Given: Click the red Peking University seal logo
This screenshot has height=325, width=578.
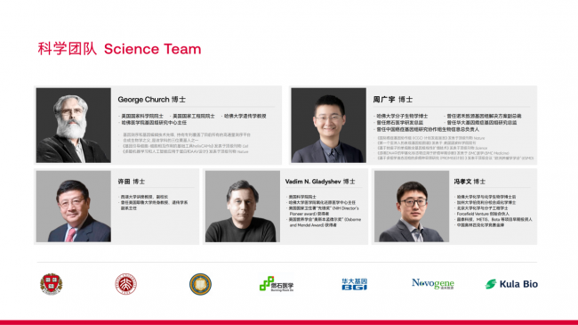Looking at the screenshot, I should [x=125, y=284].
